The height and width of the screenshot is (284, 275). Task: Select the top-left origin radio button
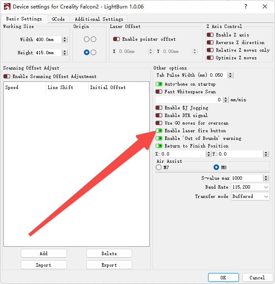(86, 39)
